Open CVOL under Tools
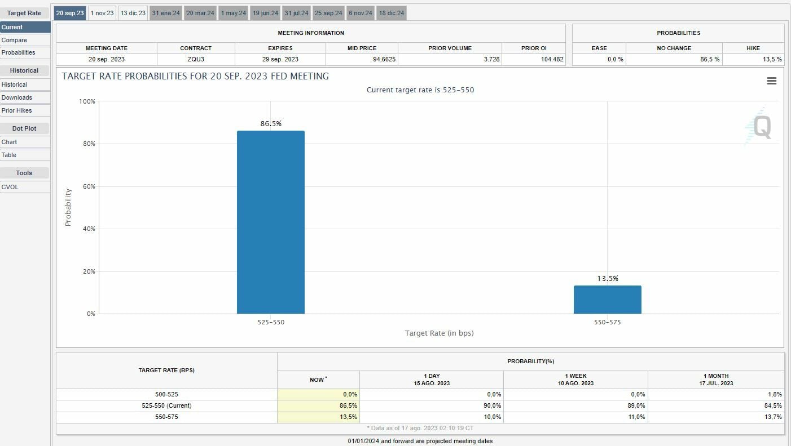Image resolution: width=791 pixels, height=446 pixels. coord(25,187)
